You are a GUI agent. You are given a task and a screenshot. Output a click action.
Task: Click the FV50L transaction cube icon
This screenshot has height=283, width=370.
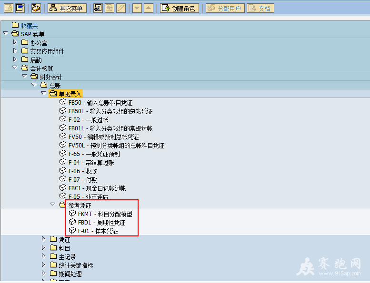pos(63,145)
